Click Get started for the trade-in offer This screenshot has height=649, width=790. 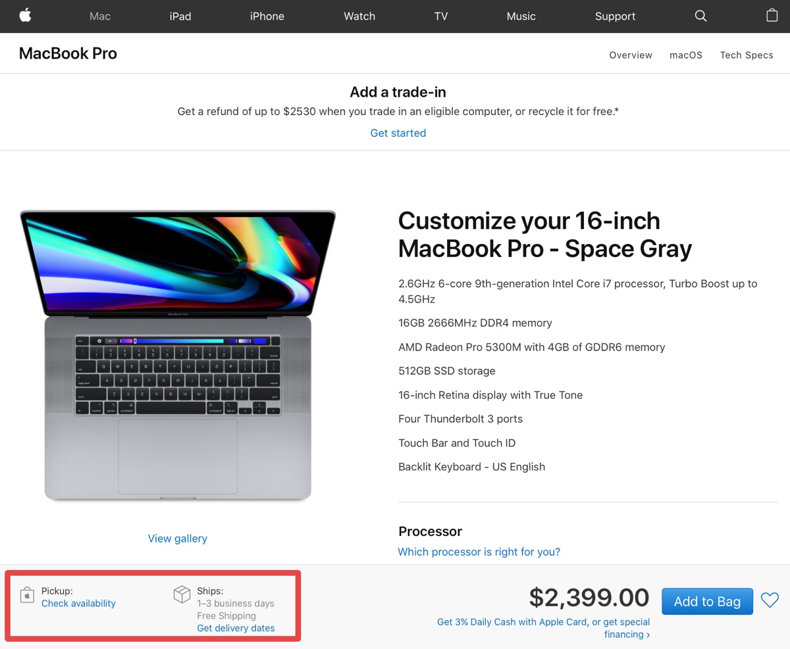(398, 132)
